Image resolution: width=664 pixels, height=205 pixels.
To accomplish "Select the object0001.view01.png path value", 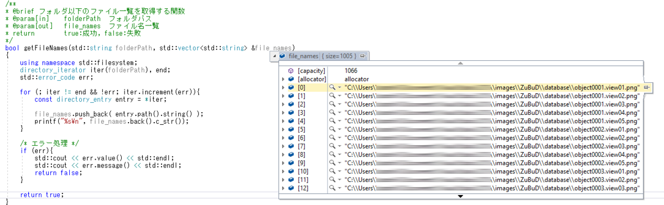I will [x=492, y=88].
